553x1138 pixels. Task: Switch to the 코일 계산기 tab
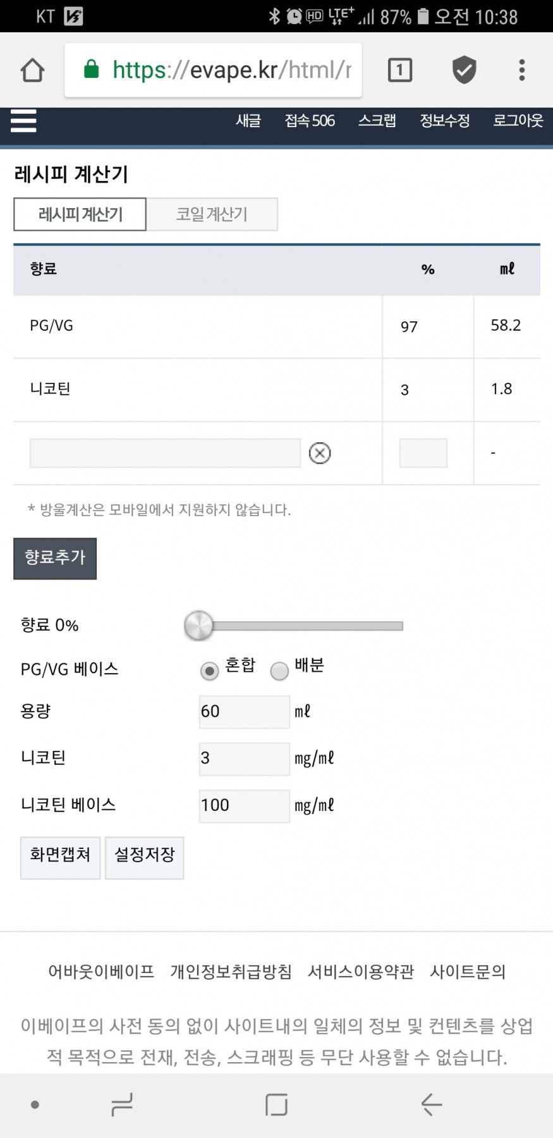point(212,214)
